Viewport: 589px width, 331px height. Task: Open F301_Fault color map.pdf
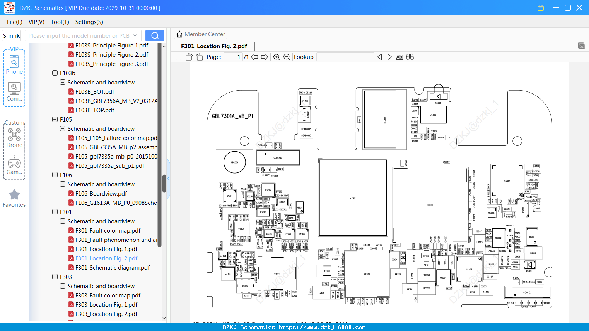(x=108, y=231)
